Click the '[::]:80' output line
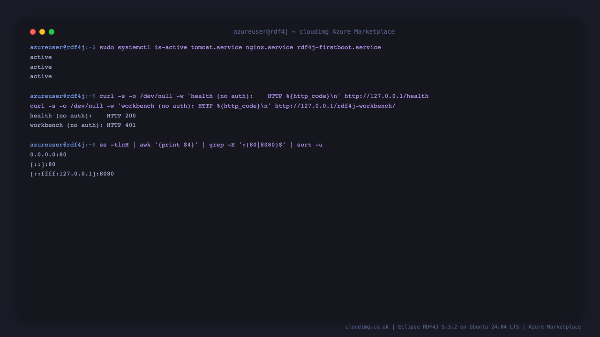Image resolution: width=600 pixels, height=337 pixels. (43, 164)
